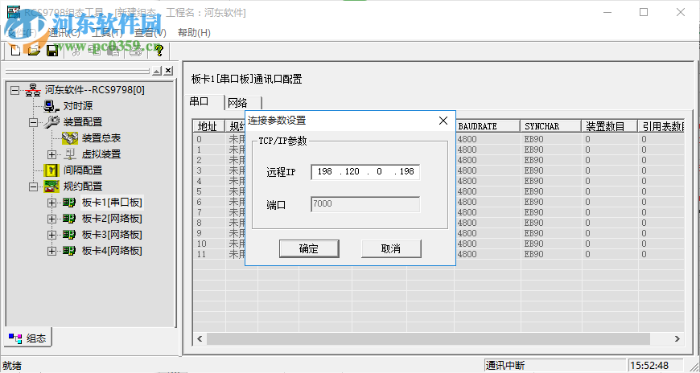
Task: Close the side tree panel with its small X
Action: [168, 71]
